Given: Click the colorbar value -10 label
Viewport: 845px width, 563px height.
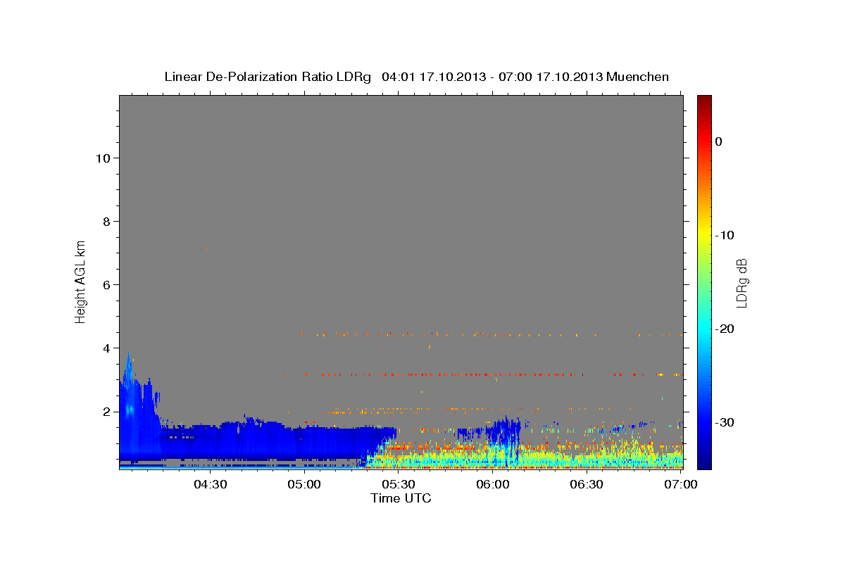Looking at the screenshot, I should tap(725, 235).
